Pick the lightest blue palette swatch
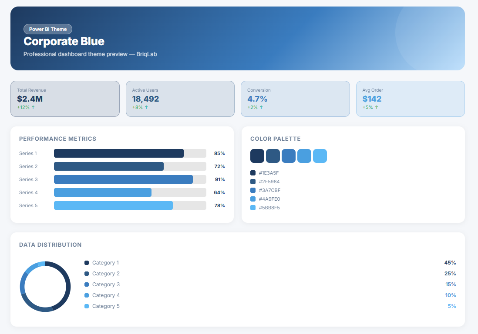The width and height of the screenshot is (478, 334). pos(320,156)
